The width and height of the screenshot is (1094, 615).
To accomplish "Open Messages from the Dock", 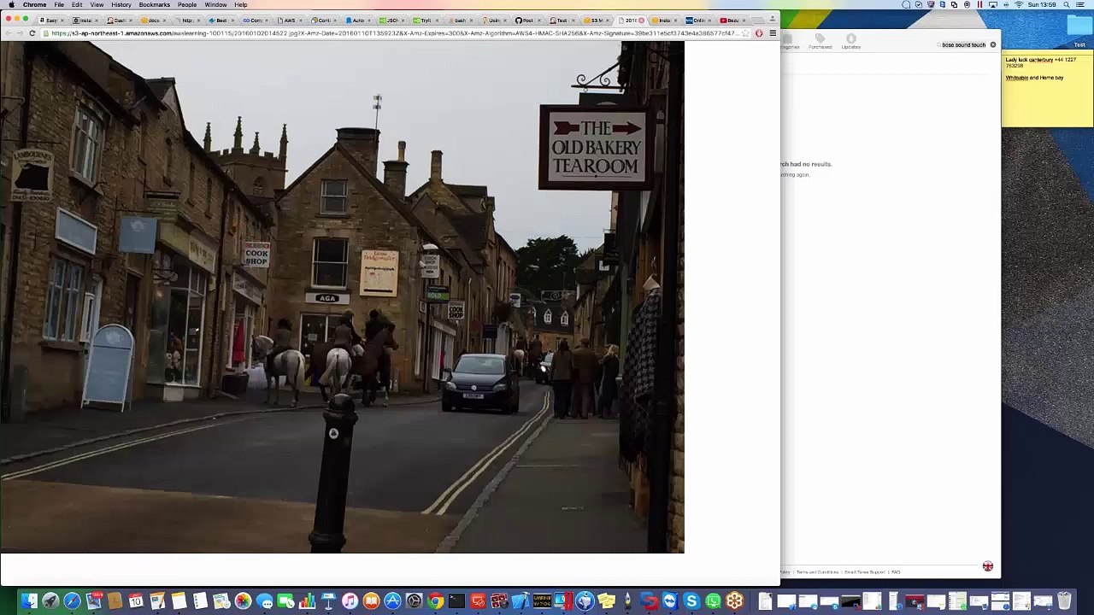I will (264, 601).
